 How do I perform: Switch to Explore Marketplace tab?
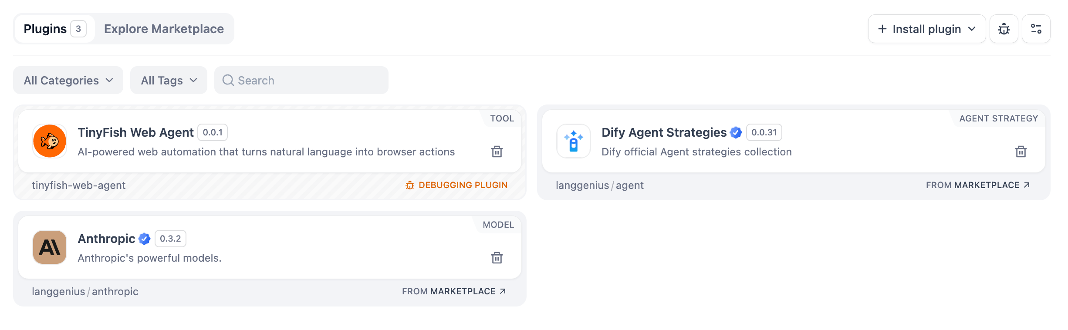point(164,29)
